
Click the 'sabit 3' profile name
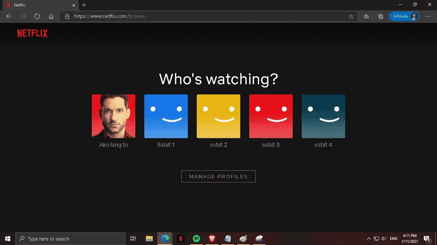(x=271, y=145)
